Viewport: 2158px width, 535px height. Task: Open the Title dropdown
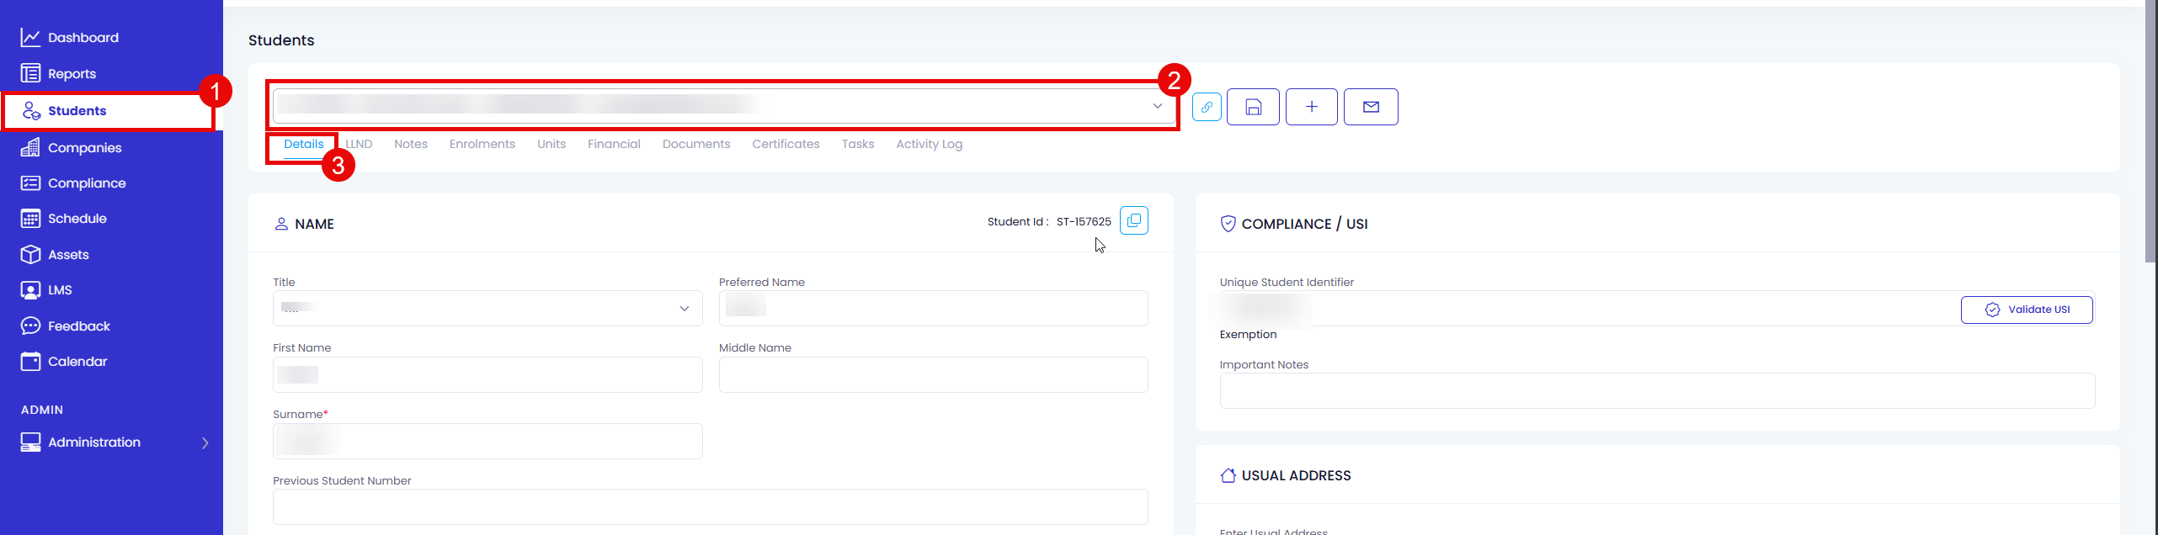click(488, 308)
